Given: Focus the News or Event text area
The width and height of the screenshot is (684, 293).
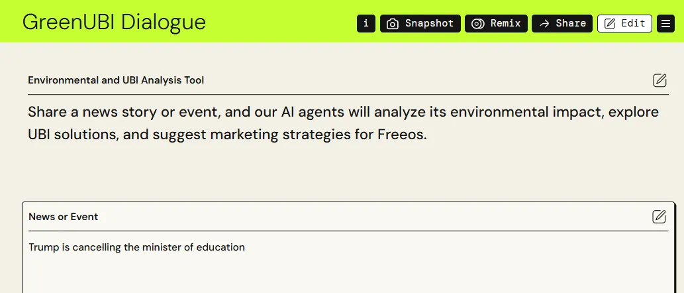Looking at the screenshot, I should (x=348, y=266).
